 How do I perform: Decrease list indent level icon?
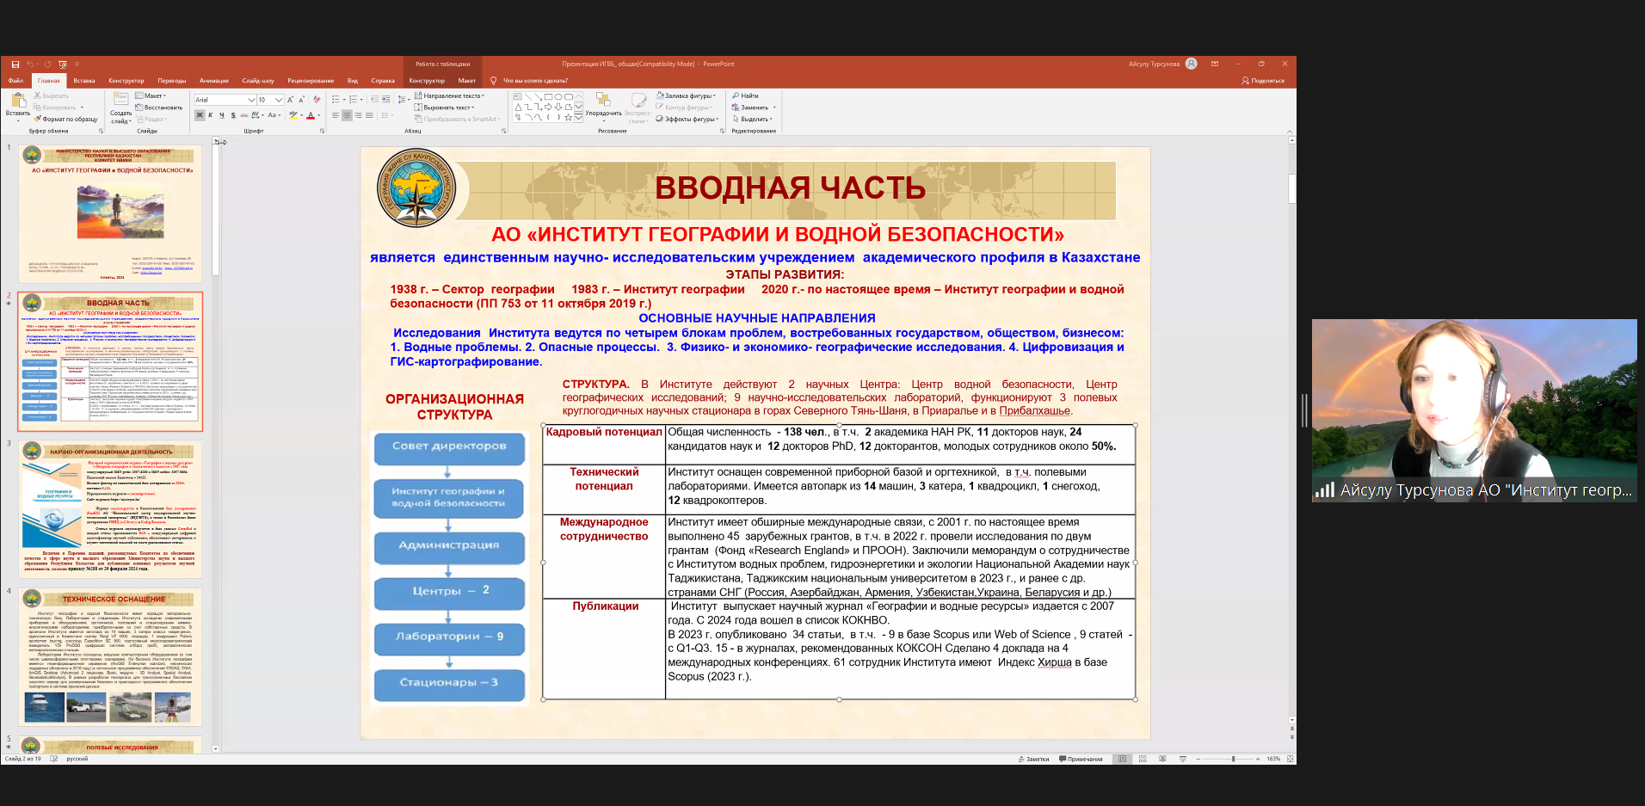[374, 99]
